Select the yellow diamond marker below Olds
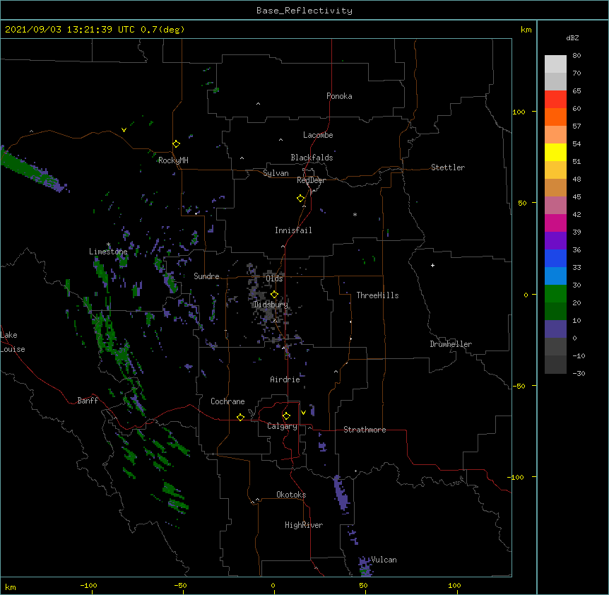The image size is (609, 595). 274,295
